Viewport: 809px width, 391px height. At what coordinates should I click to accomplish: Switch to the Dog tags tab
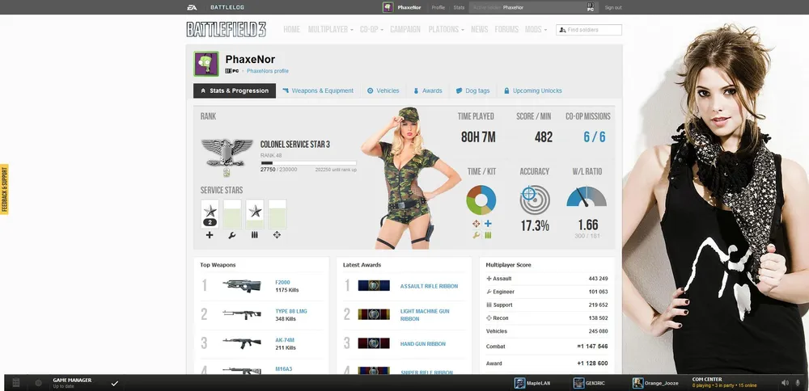[472, 90]
